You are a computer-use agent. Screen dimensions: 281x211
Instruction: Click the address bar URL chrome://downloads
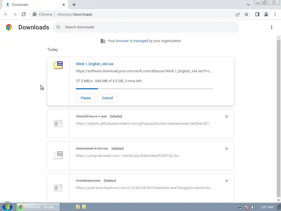tap(75, 14)
